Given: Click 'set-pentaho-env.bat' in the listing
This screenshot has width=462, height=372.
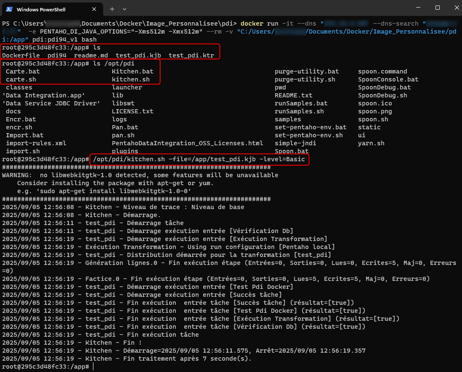Looking at the screenshot, I should (311, 127).
